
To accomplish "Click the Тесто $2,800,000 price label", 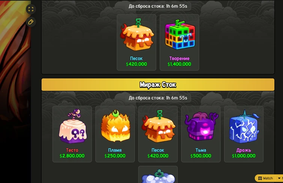I will 72,156.
